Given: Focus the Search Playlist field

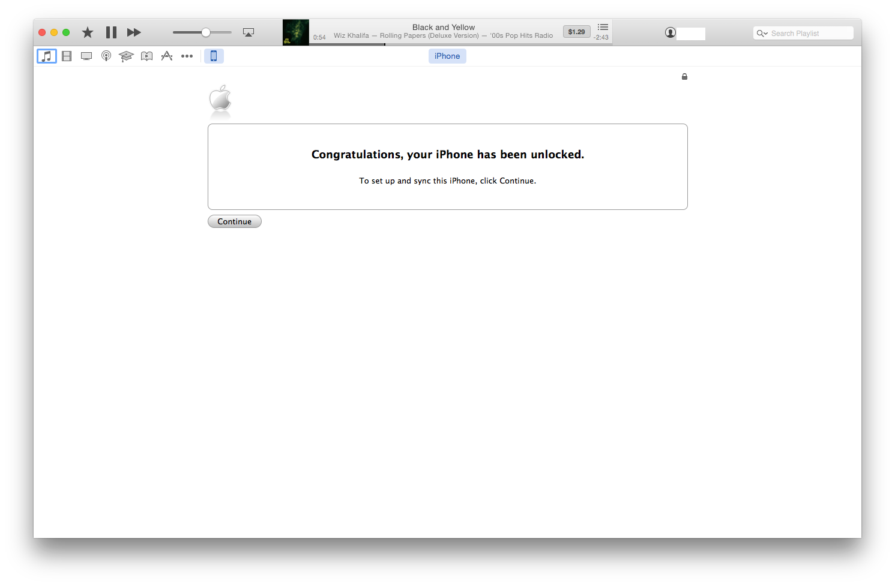Looking at the screenshot, I should coord(803,34).
